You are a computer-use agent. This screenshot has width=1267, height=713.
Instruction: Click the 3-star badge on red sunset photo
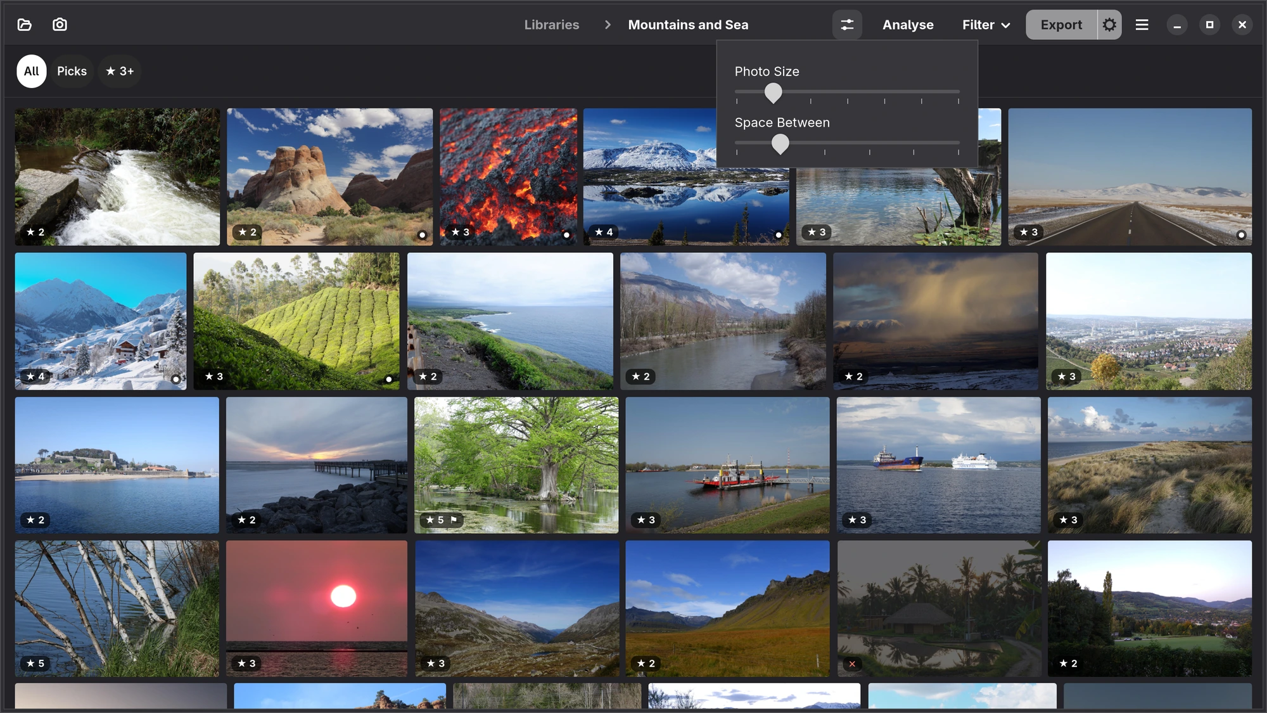click(247, 664)
